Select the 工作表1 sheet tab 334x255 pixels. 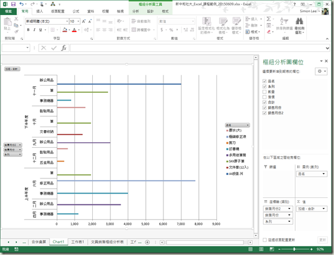click(x=78, y=242)
